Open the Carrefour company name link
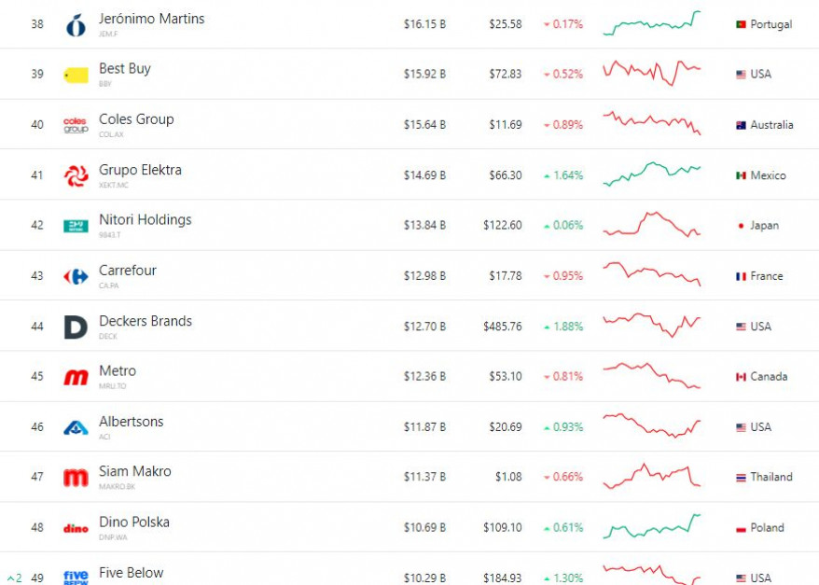819x585 pixels. tap(128, 271)
